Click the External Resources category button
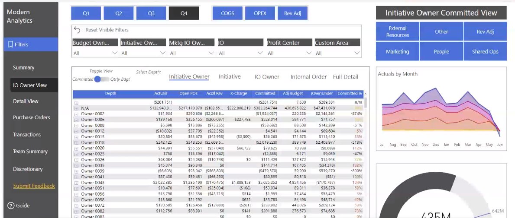This screenshot has height=218, width=515. point(398,32)
